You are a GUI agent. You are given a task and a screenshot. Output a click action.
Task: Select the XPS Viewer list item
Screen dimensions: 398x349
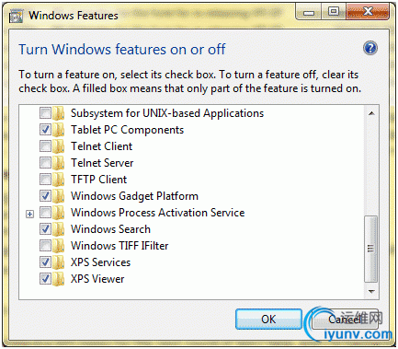pos(97,279)
